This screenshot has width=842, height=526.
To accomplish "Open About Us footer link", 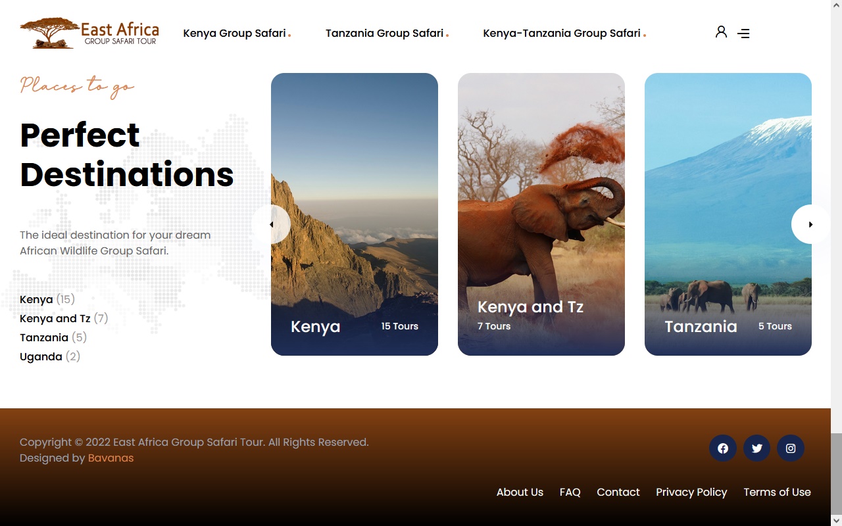I will click(520, 492).
